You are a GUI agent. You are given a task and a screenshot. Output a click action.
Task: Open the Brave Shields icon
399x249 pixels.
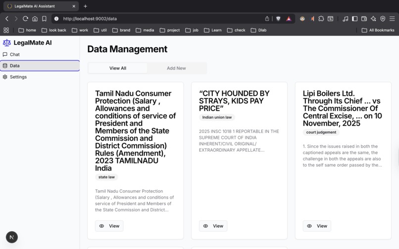(x=278, y=19)
